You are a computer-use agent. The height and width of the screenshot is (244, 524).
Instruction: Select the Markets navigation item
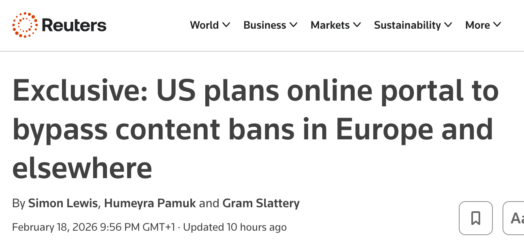point(330,25)
